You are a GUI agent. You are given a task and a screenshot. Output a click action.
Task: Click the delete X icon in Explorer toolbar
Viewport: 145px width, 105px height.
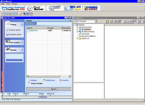tap(116, 21)
